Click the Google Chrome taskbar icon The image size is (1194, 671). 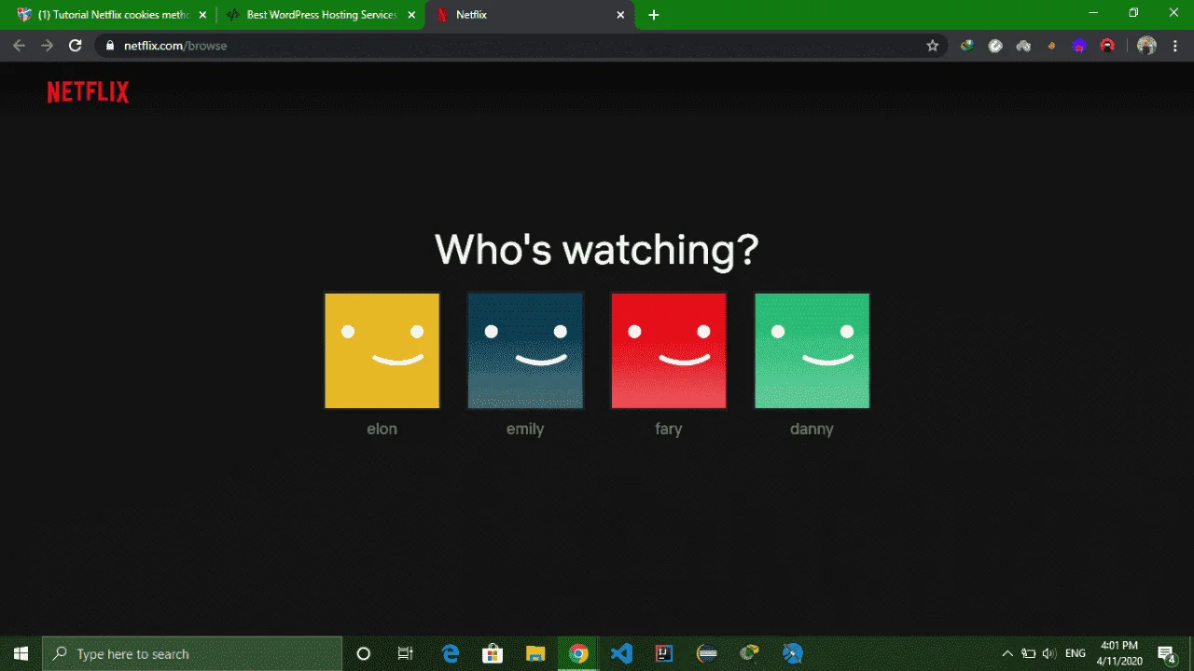(x=578, y=653)
